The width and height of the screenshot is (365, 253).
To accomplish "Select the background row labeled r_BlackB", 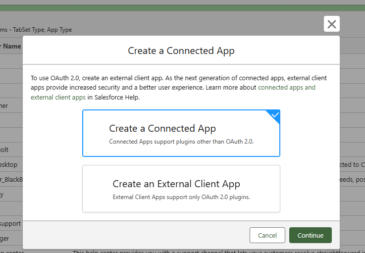I will 11,179.
